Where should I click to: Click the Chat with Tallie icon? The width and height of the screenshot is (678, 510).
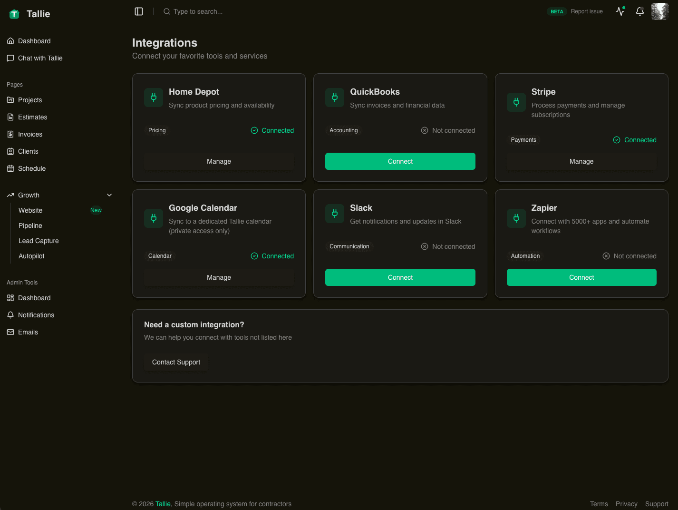pyautogui.click(x=10, y=58)
